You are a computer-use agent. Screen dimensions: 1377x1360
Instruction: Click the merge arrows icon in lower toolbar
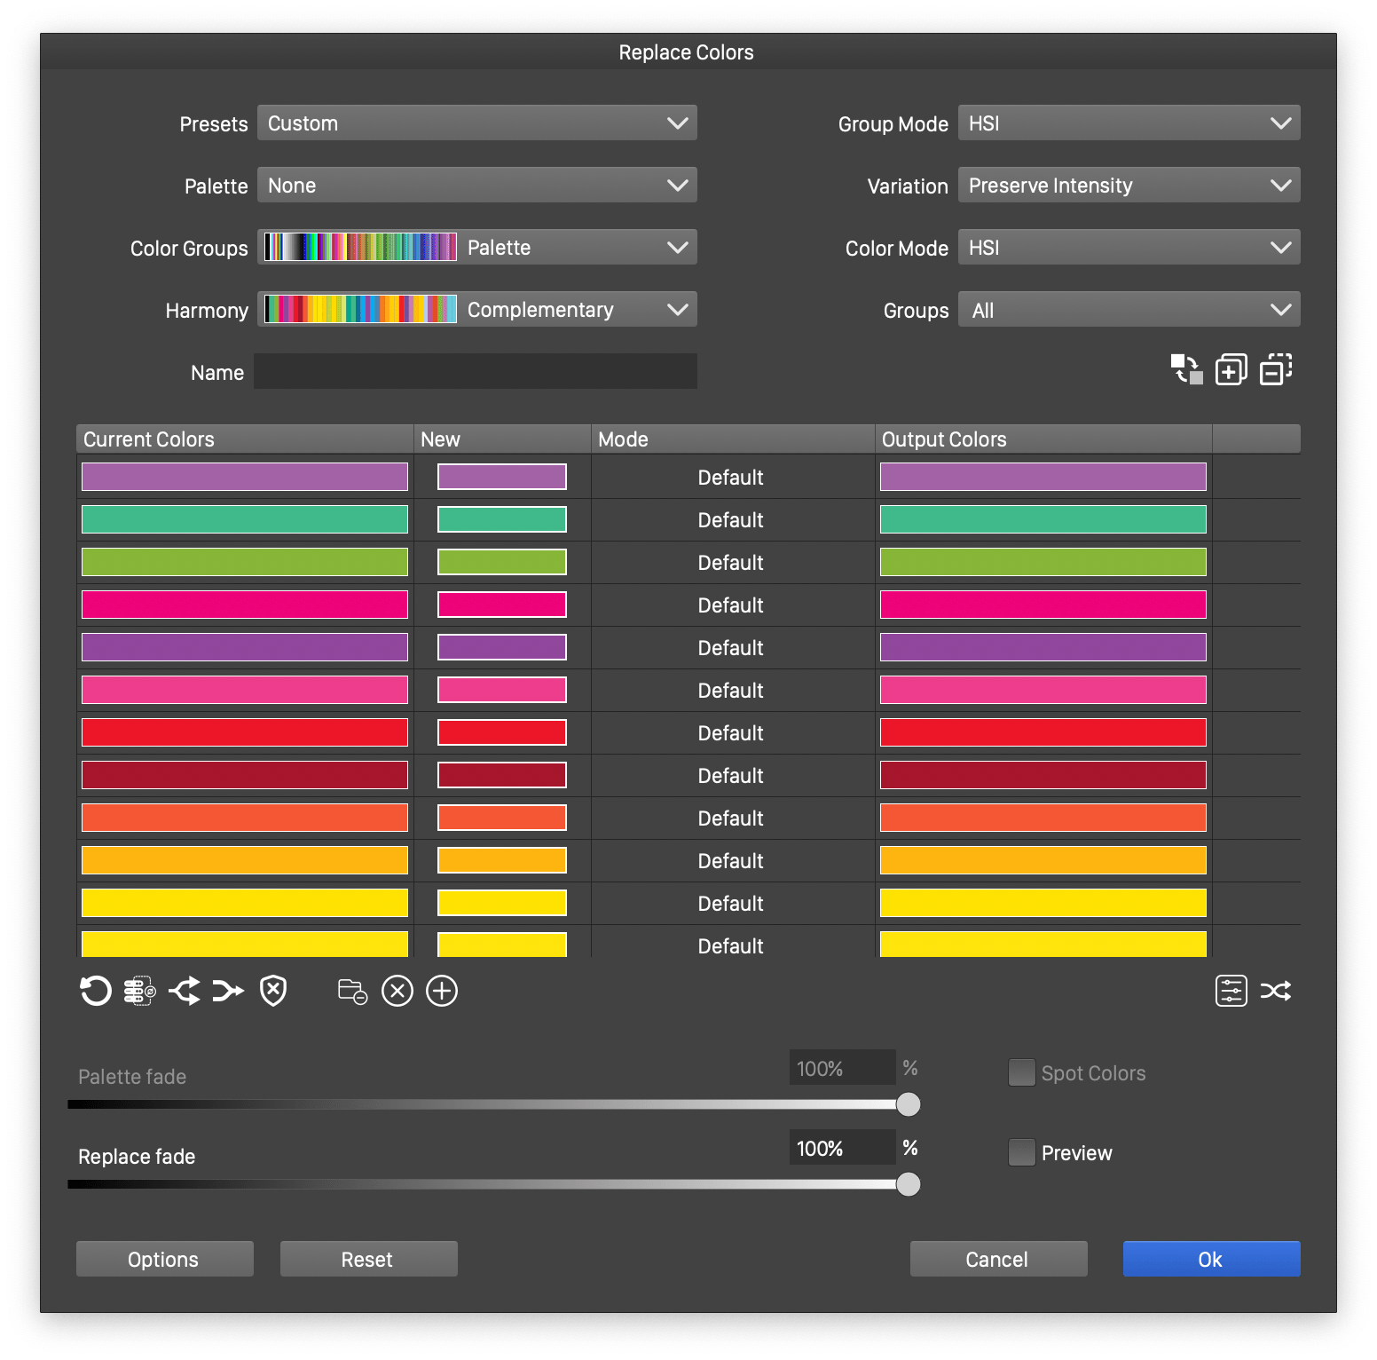[x=228, y=991]
